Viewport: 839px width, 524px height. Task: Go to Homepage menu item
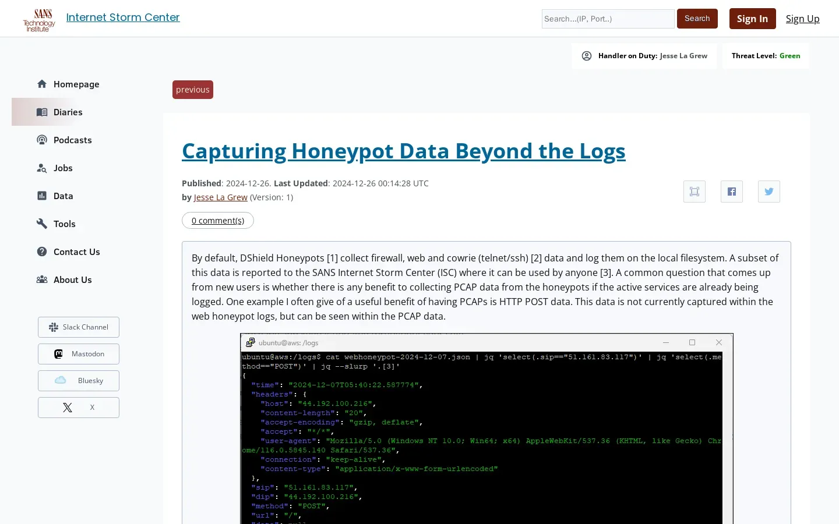tap(76, 84)
